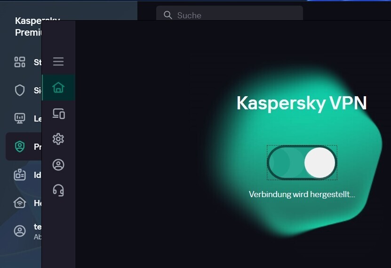Open the settings gear in the VPN sidebar
The width and height of the screenshot is (391, 268).
[58, 139]
